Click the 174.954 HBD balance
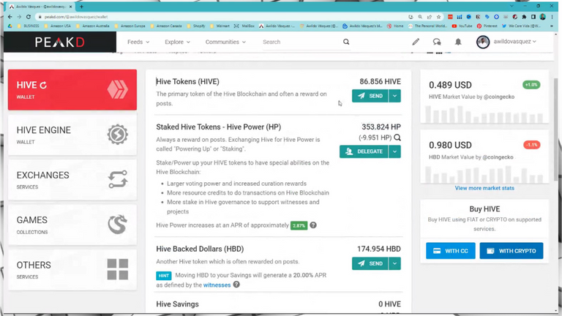 point(379,249)
